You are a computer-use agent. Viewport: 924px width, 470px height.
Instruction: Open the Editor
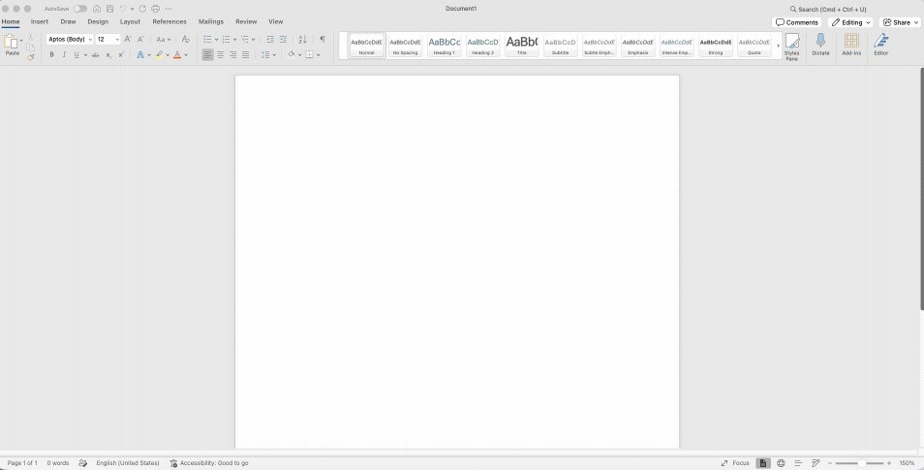click(881, 45)
